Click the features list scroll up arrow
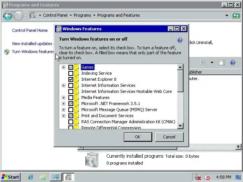The image size is (243, 182). pyautogui.click(x=180, y=67)
